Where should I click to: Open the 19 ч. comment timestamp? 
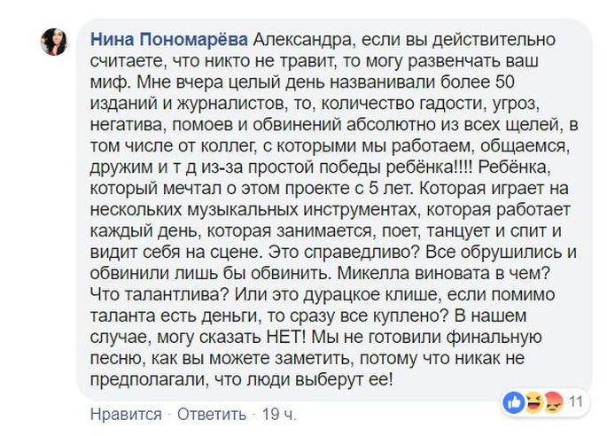279,415
